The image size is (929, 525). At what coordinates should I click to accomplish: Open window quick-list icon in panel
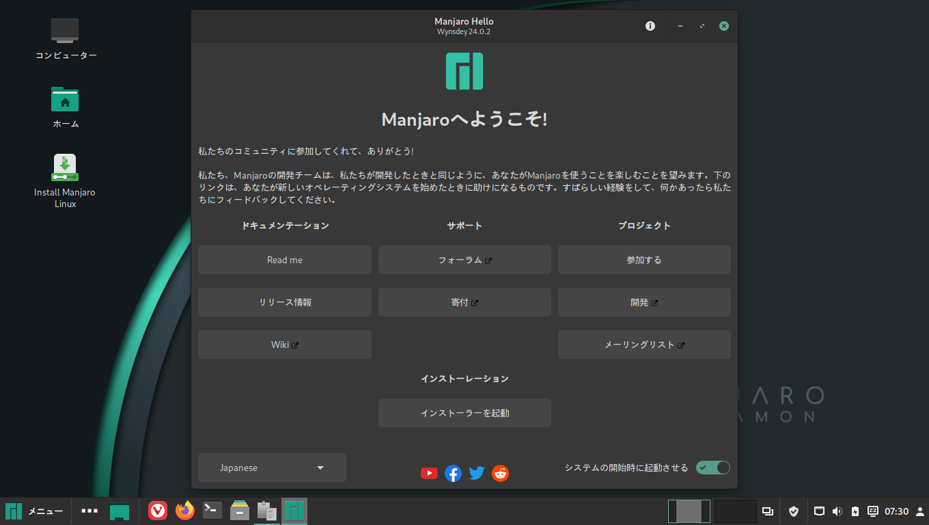click(768, 511)
